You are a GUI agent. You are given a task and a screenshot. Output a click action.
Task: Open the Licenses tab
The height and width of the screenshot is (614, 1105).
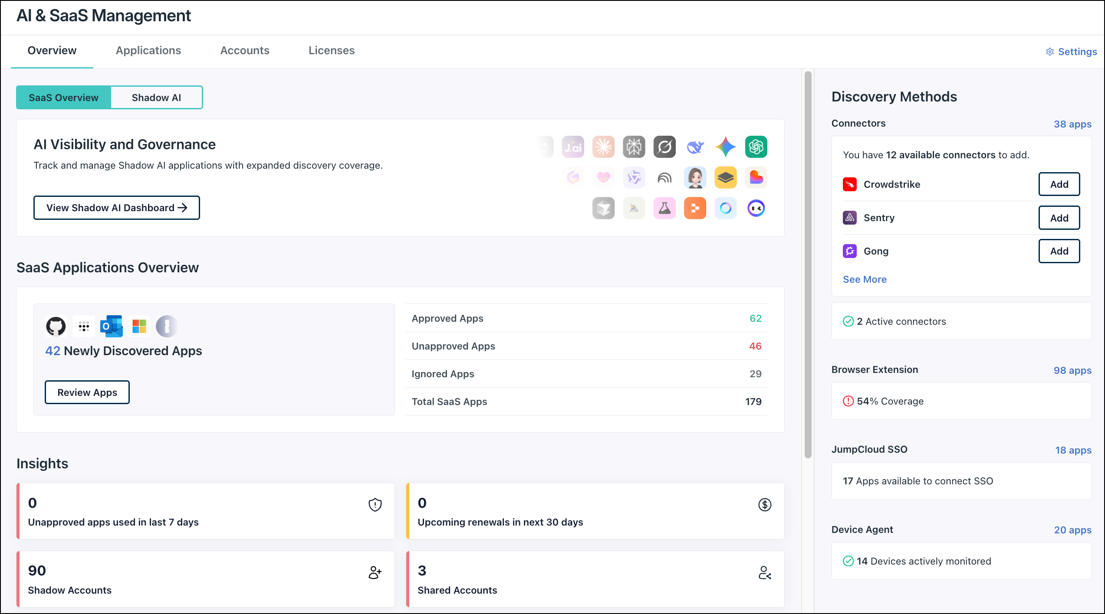(x=332, y=50)
